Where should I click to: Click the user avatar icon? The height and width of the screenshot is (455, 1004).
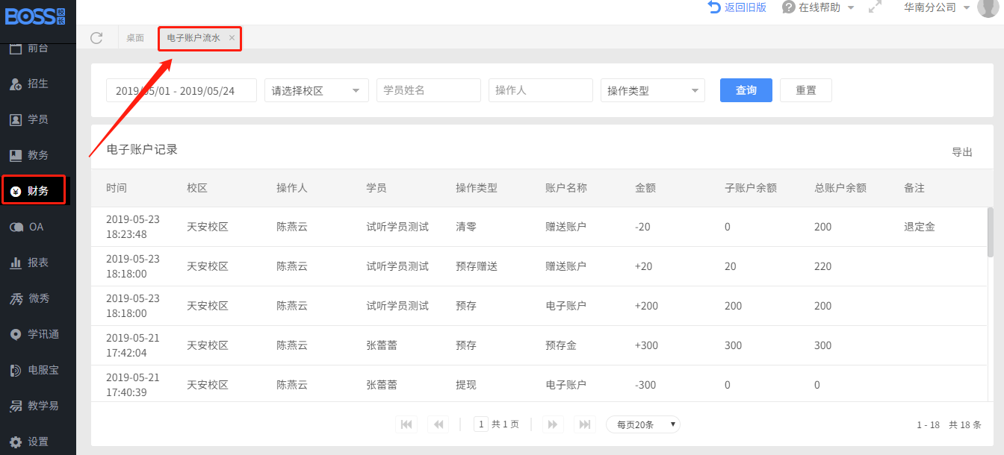pyautogui.click(x=988, y=7)
